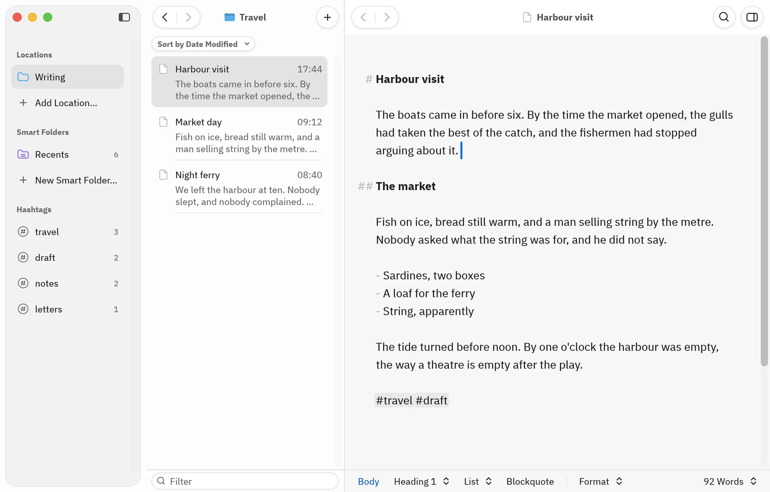Open the Heading 1 style dropdown
This screenshot has height=492, width=770.
(421, 481)
